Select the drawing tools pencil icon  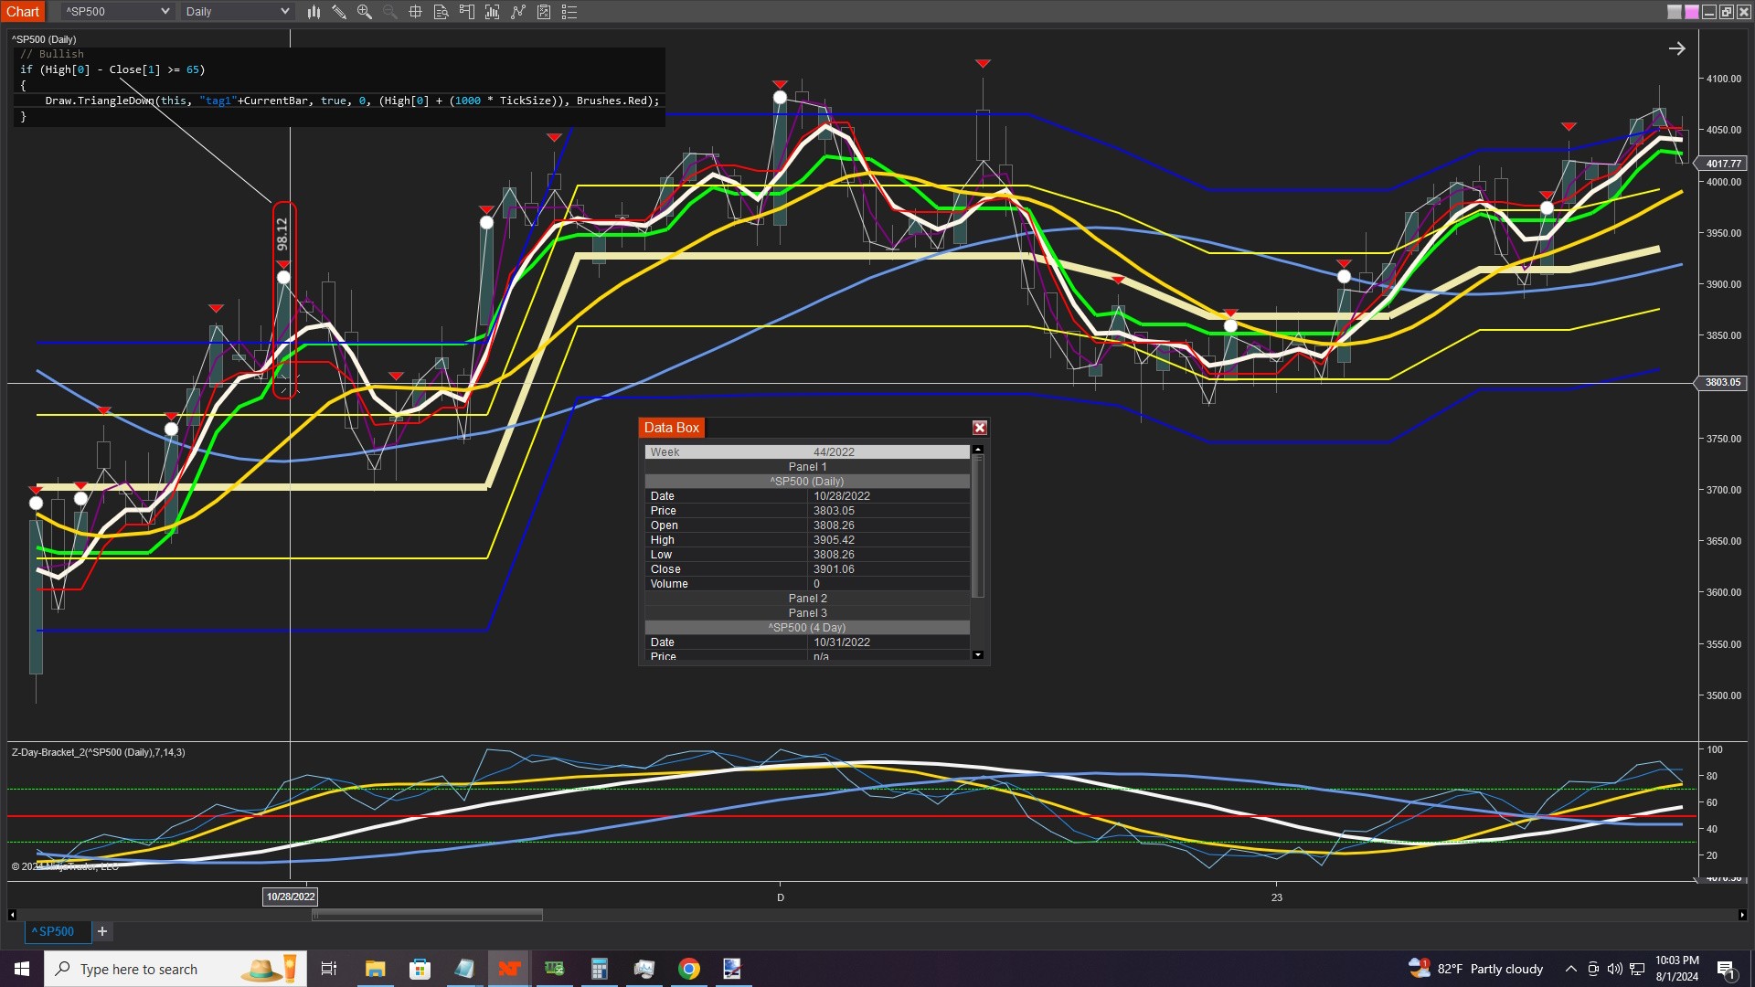(339, 12)
